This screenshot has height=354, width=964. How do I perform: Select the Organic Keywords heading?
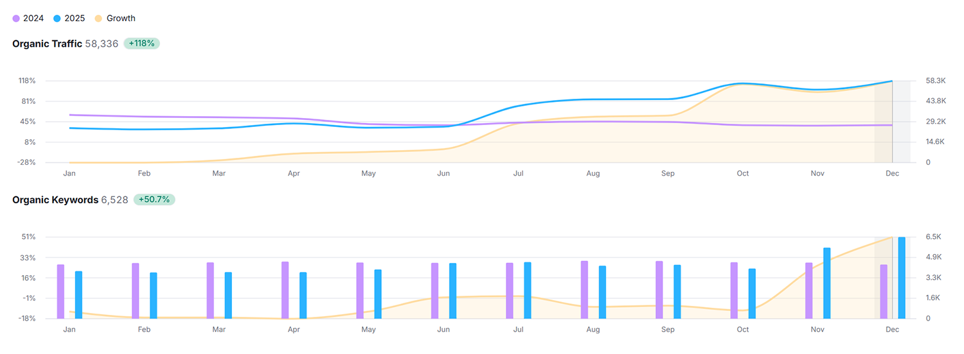pos(55,199)
